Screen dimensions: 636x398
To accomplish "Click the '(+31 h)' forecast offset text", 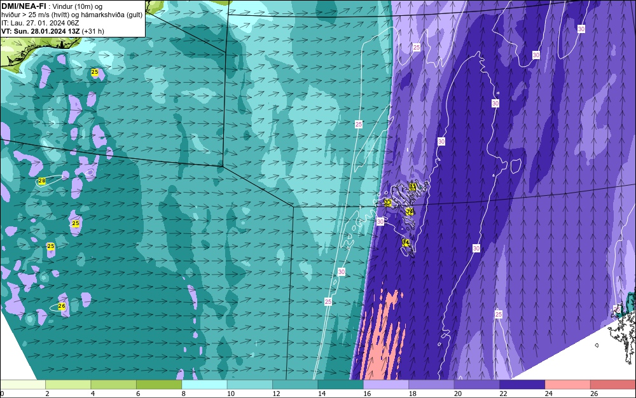I will pyautogui.click(x=93, y=31).
